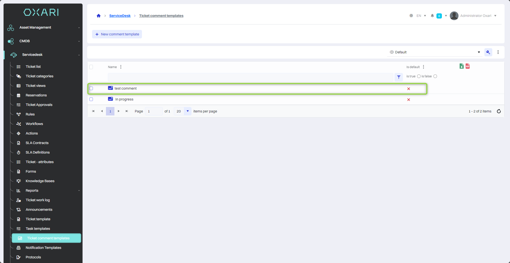Open Ticket list in sidebar
510x263 pixels.
[33, 67]
